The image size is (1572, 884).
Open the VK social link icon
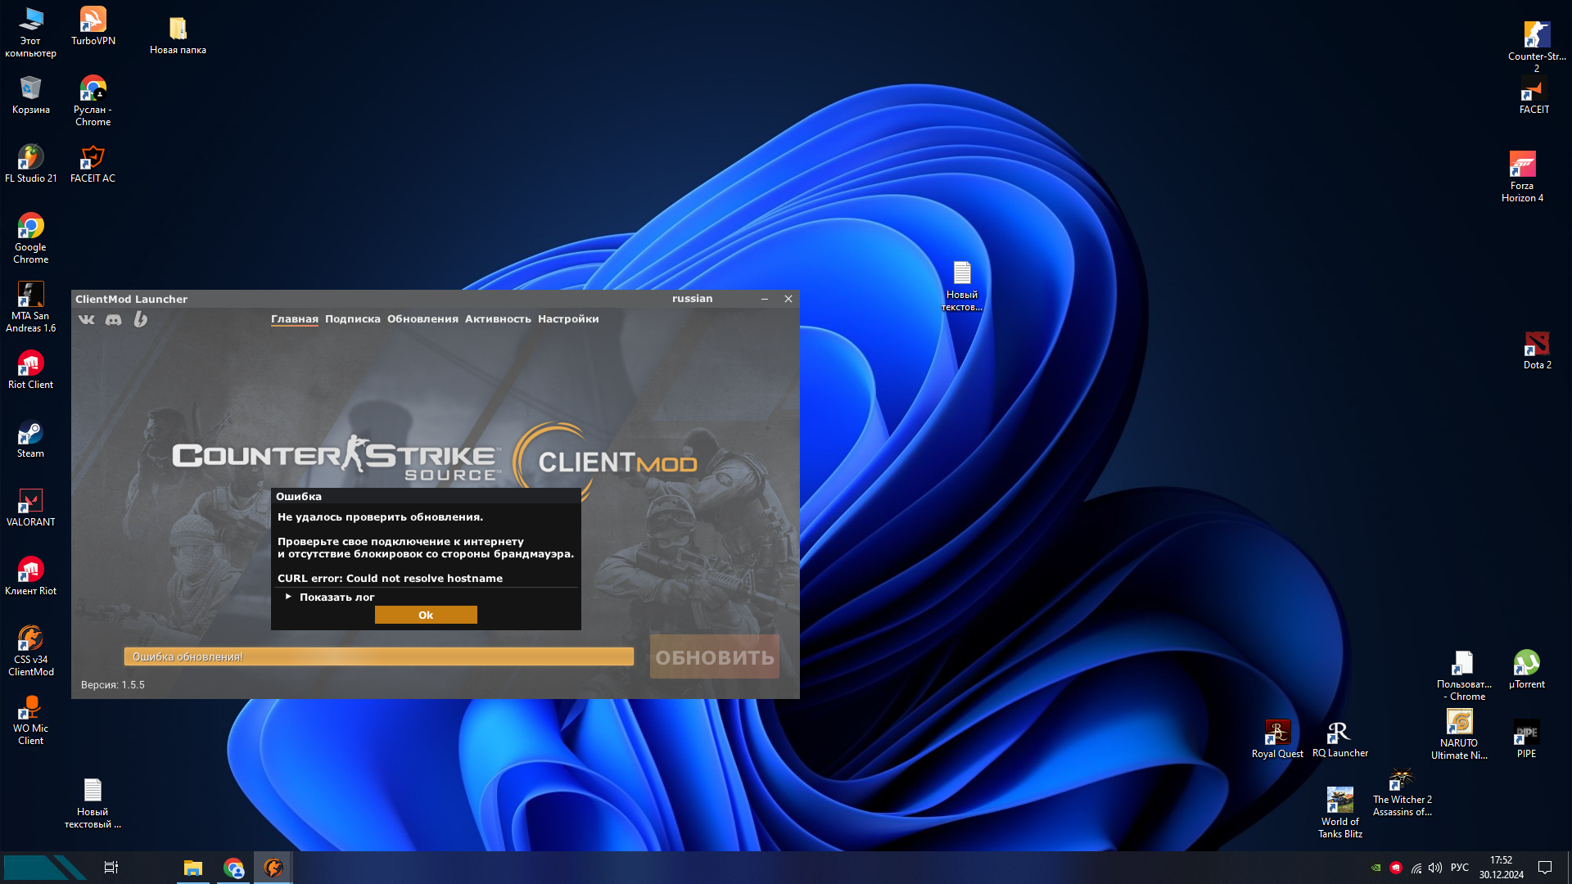coord(87,319)
